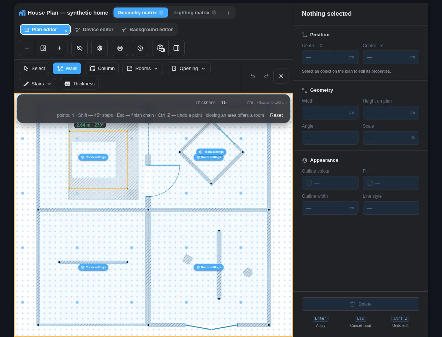Add a new matrix tab with the plus
442x337 pixels.
coord(228,13)
